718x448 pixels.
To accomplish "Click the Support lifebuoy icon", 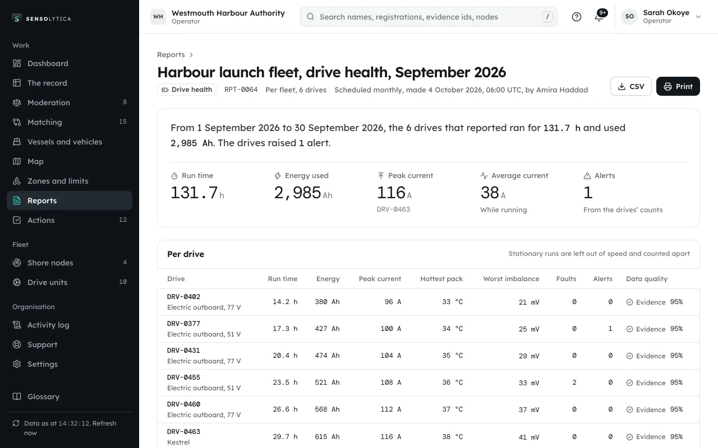I will (17, 344).
